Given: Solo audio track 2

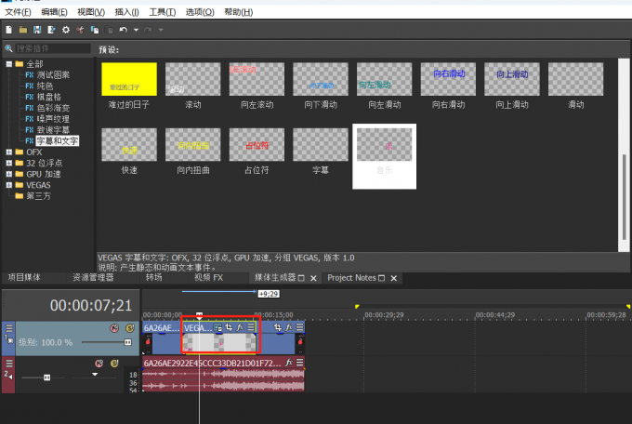Looking at the screenshot, I should [114, 364].
